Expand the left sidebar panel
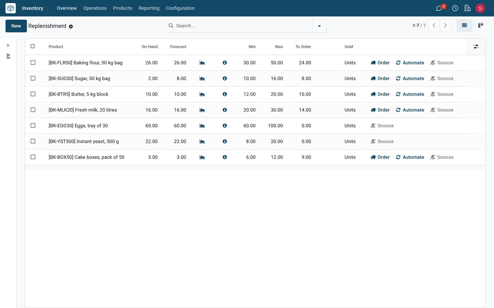 click(8, 45)
